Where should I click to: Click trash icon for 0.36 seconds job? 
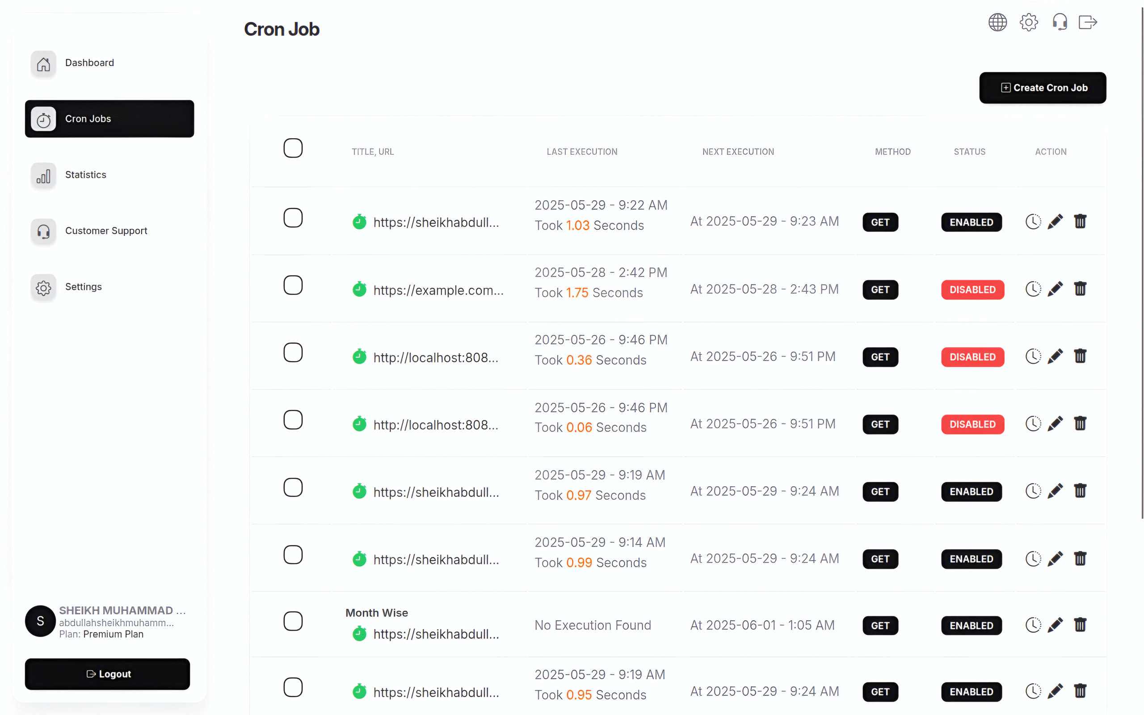click(x=1080, y=357)
